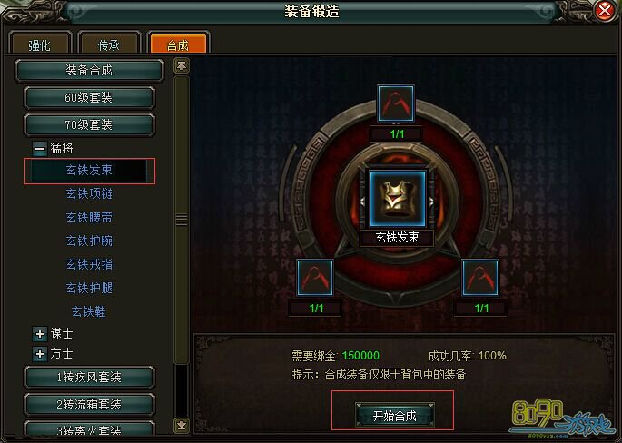Expand the 谋士 category
The height and width of the screenshot is (443, 622).
[40, 334]
